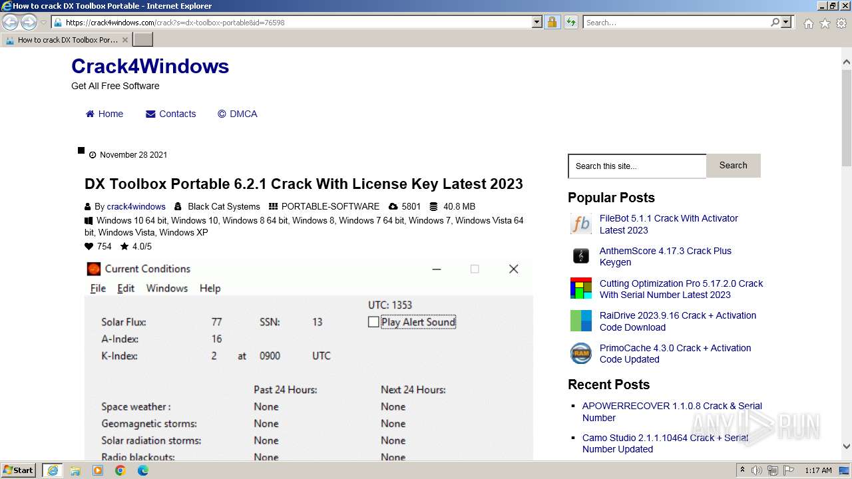This screenshot has width=852, height=479.
Task: Click the 'Search this site...' field
Action: tap(637, 166)
